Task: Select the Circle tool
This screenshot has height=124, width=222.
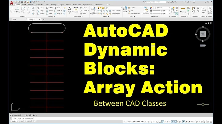Action: click(23, 10)
